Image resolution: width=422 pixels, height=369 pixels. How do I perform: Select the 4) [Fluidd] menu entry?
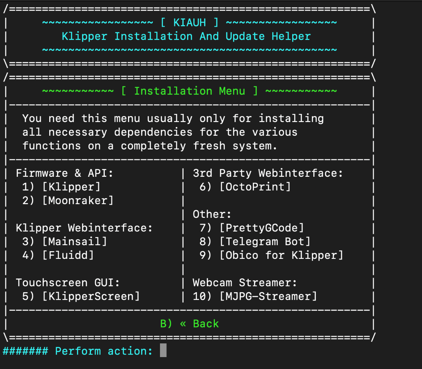58,255
